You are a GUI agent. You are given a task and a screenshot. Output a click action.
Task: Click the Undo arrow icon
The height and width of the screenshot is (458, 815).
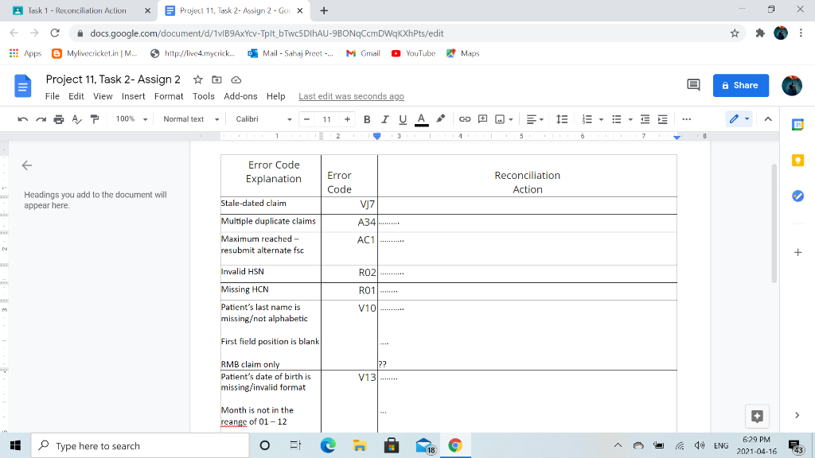click(25, 119)
